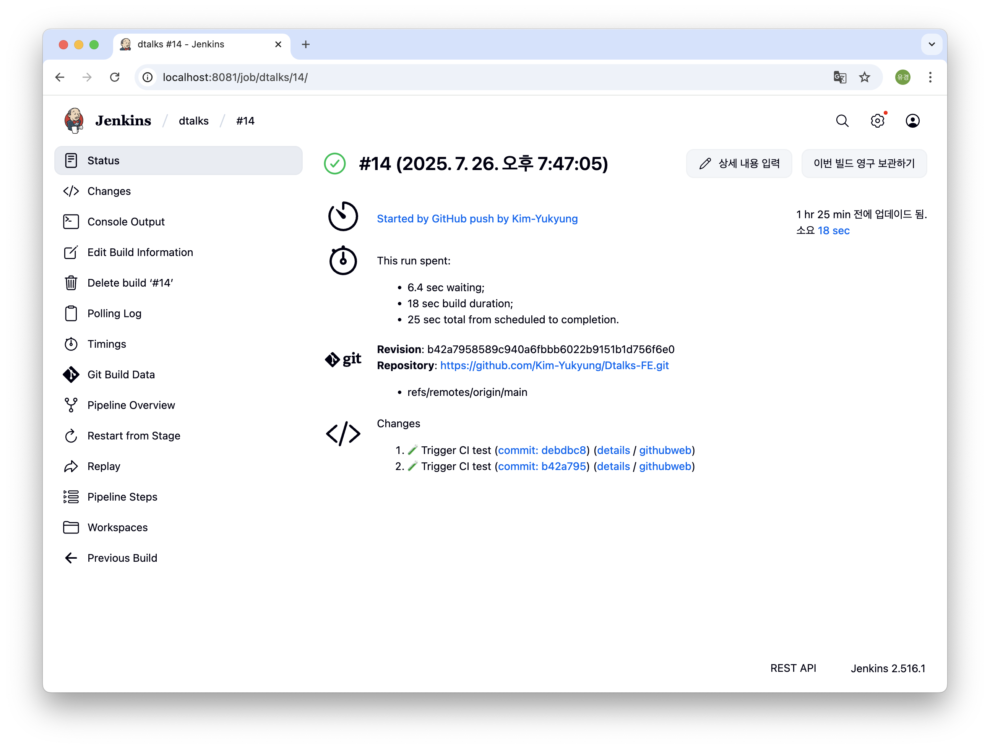
Task: Select Git Build Data sidebar item
Action: [121, 374]
